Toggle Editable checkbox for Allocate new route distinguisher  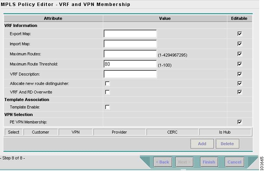240,83
